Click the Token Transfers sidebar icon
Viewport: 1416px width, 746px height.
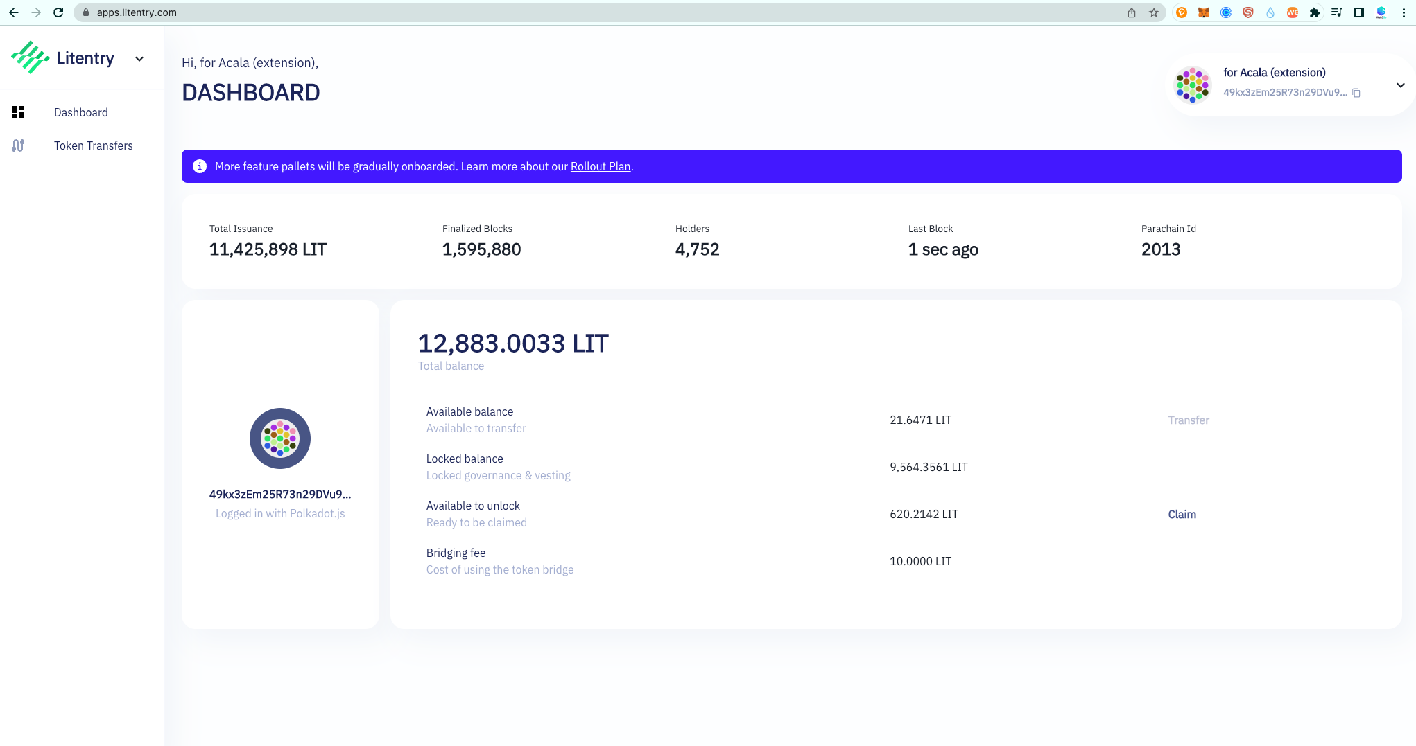pos(18,145)
